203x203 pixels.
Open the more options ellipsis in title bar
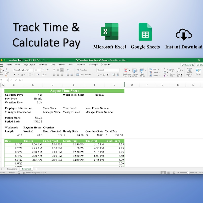pyautogui.click(x=48, y=60)
